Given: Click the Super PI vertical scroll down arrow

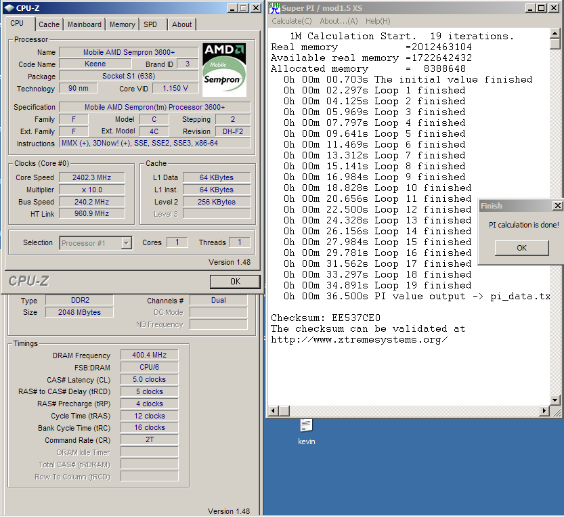Looking at the screenshot, I should (x=555, y=400).
